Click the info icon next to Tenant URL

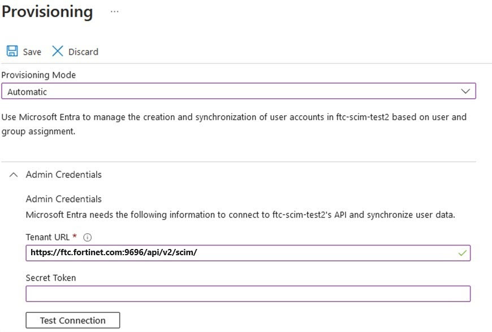(87, 238)
